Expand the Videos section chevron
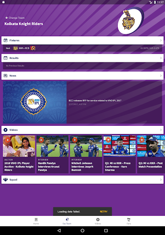The height and width of the screenshot is (235, 165). pos(161,130)
